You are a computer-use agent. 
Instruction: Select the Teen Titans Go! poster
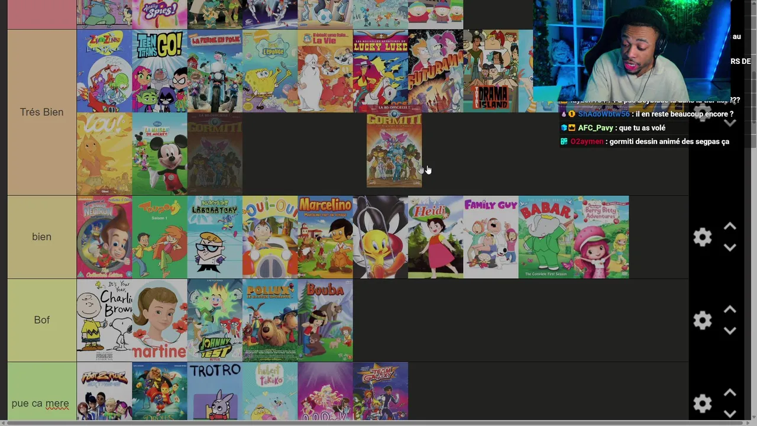coord(160,71)
